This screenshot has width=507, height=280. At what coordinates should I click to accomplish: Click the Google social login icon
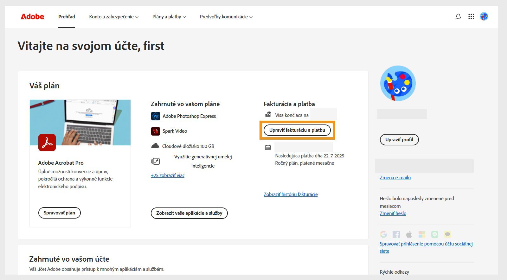point(383,234)
